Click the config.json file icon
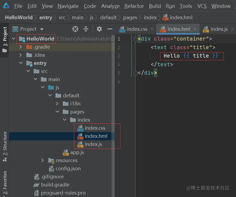 [x=52, y=169]
